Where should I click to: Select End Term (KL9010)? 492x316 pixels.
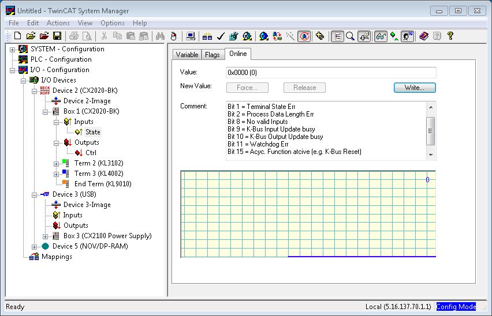tap(103, 184)
